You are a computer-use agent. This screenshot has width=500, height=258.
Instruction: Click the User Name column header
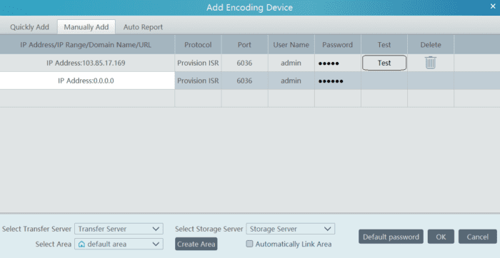pos(291,45)
